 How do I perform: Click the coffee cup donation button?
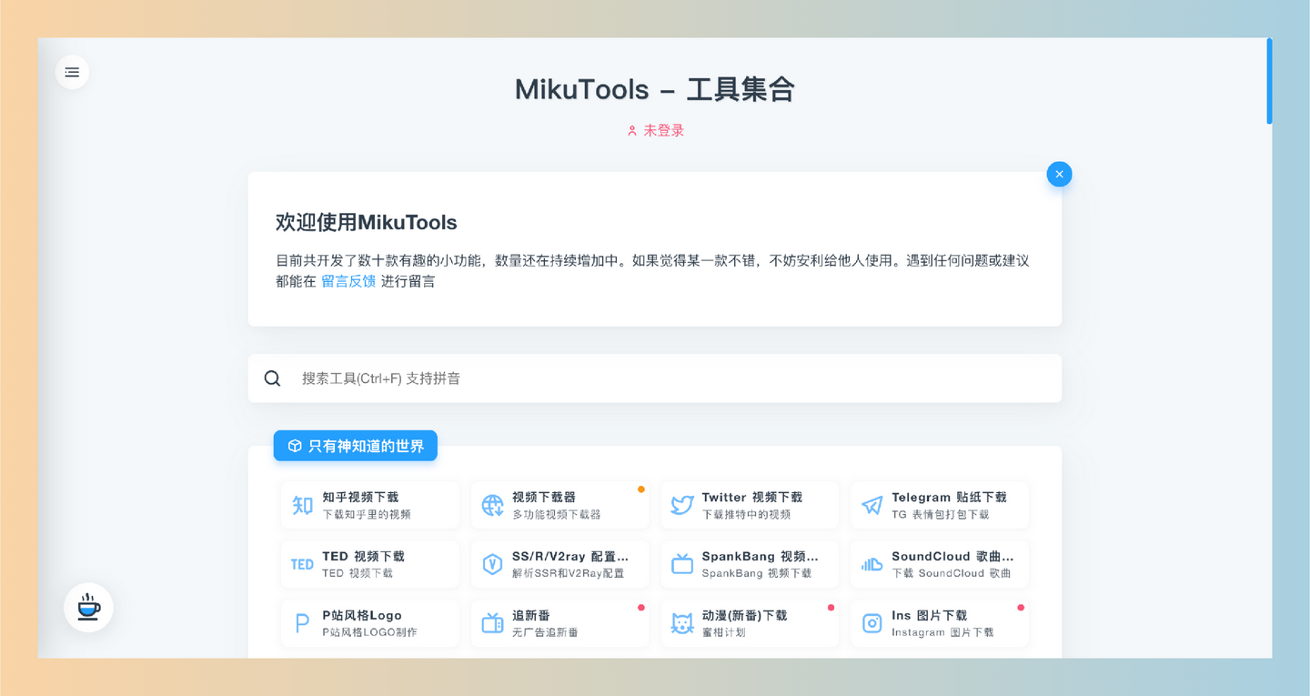(87, 607)
